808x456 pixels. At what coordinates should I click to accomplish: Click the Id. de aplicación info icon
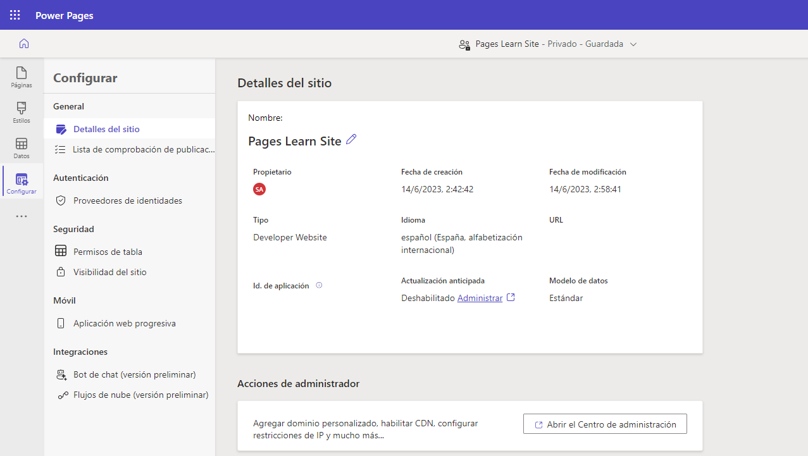[x=319, y=285]
